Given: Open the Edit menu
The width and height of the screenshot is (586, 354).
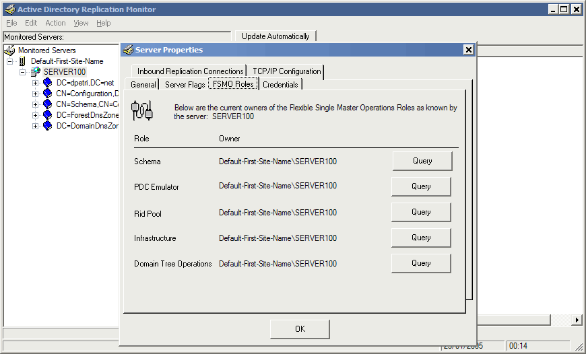Looking at the screenshot, I should tap(31, 23).
